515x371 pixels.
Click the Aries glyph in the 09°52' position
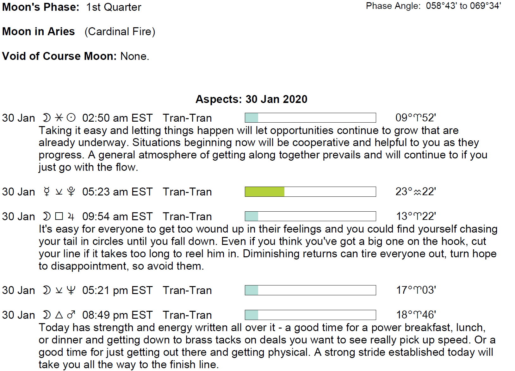pyautogui.click(x=418, y=118)
